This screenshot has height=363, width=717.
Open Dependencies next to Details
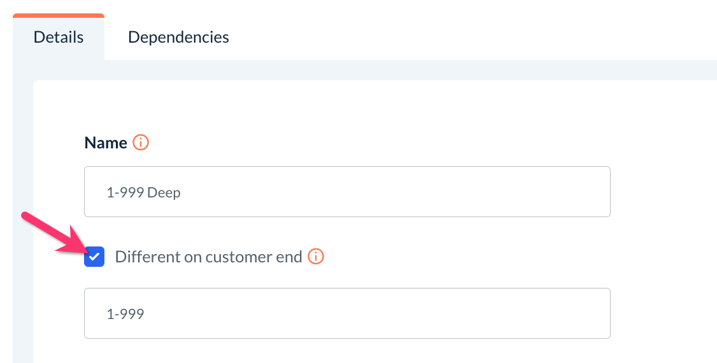(x=178, y=37)
